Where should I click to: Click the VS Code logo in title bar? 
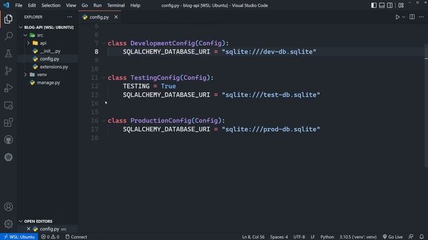click(6, 5)
